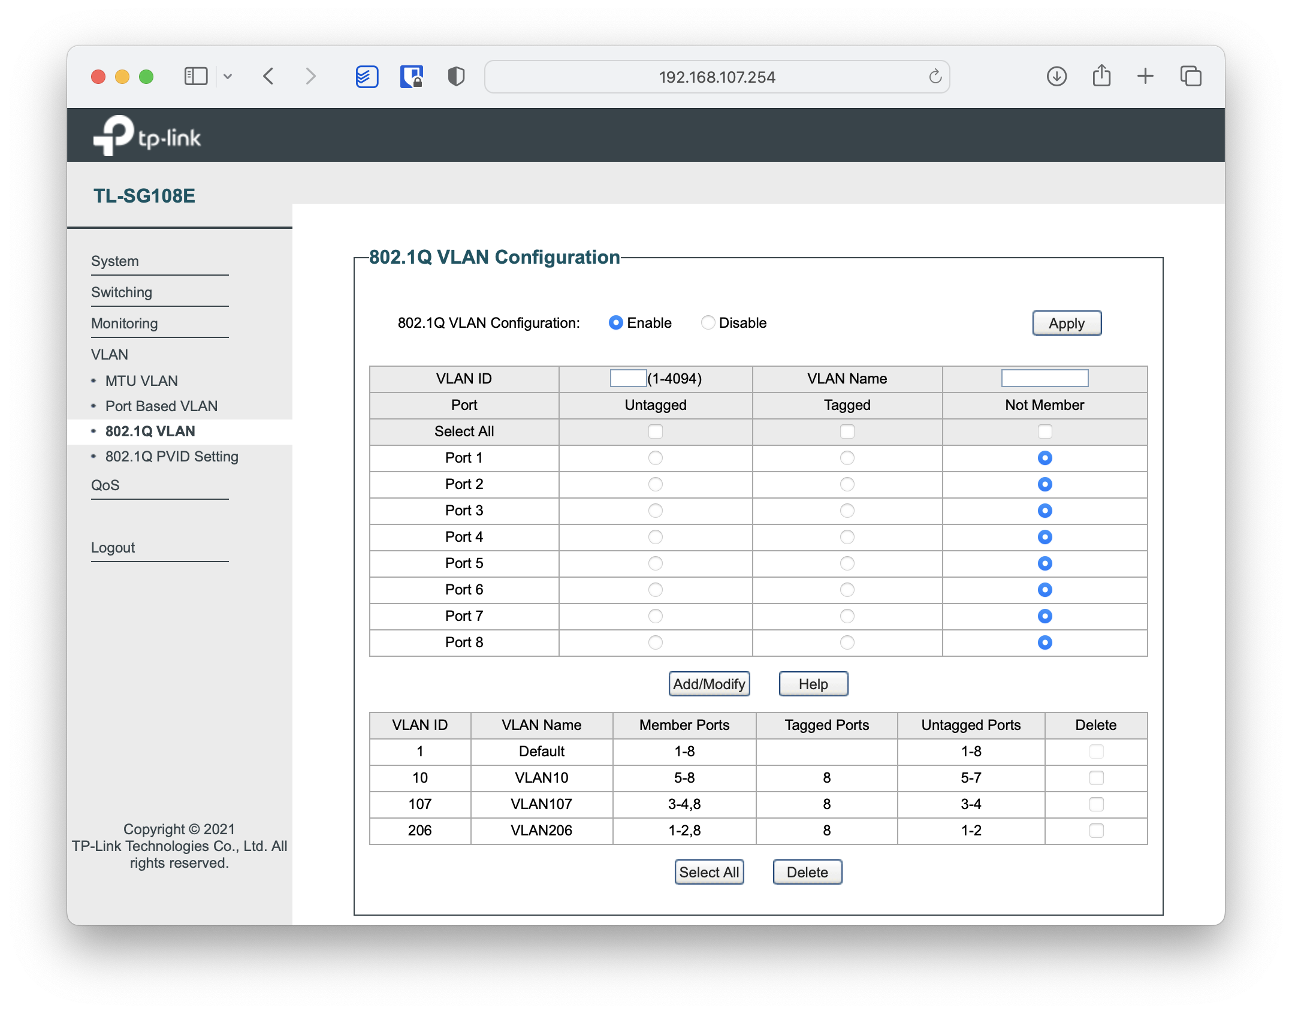This screenshot has width=1292, height=1014.
Task: Focus the 192.168.107.254 address bar
Action: (717, 77)
